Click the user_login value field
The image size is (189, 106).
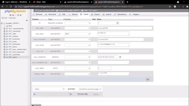pos(125,28)
